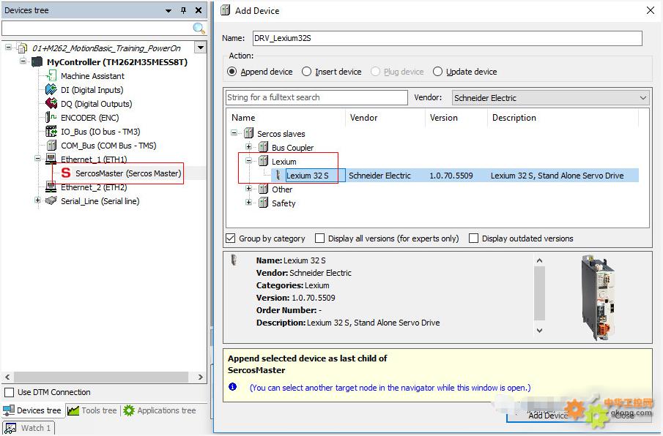Sort device list by Version column header
The width and height of the screenshot is (663, 436).
click(x=444, y=118)
